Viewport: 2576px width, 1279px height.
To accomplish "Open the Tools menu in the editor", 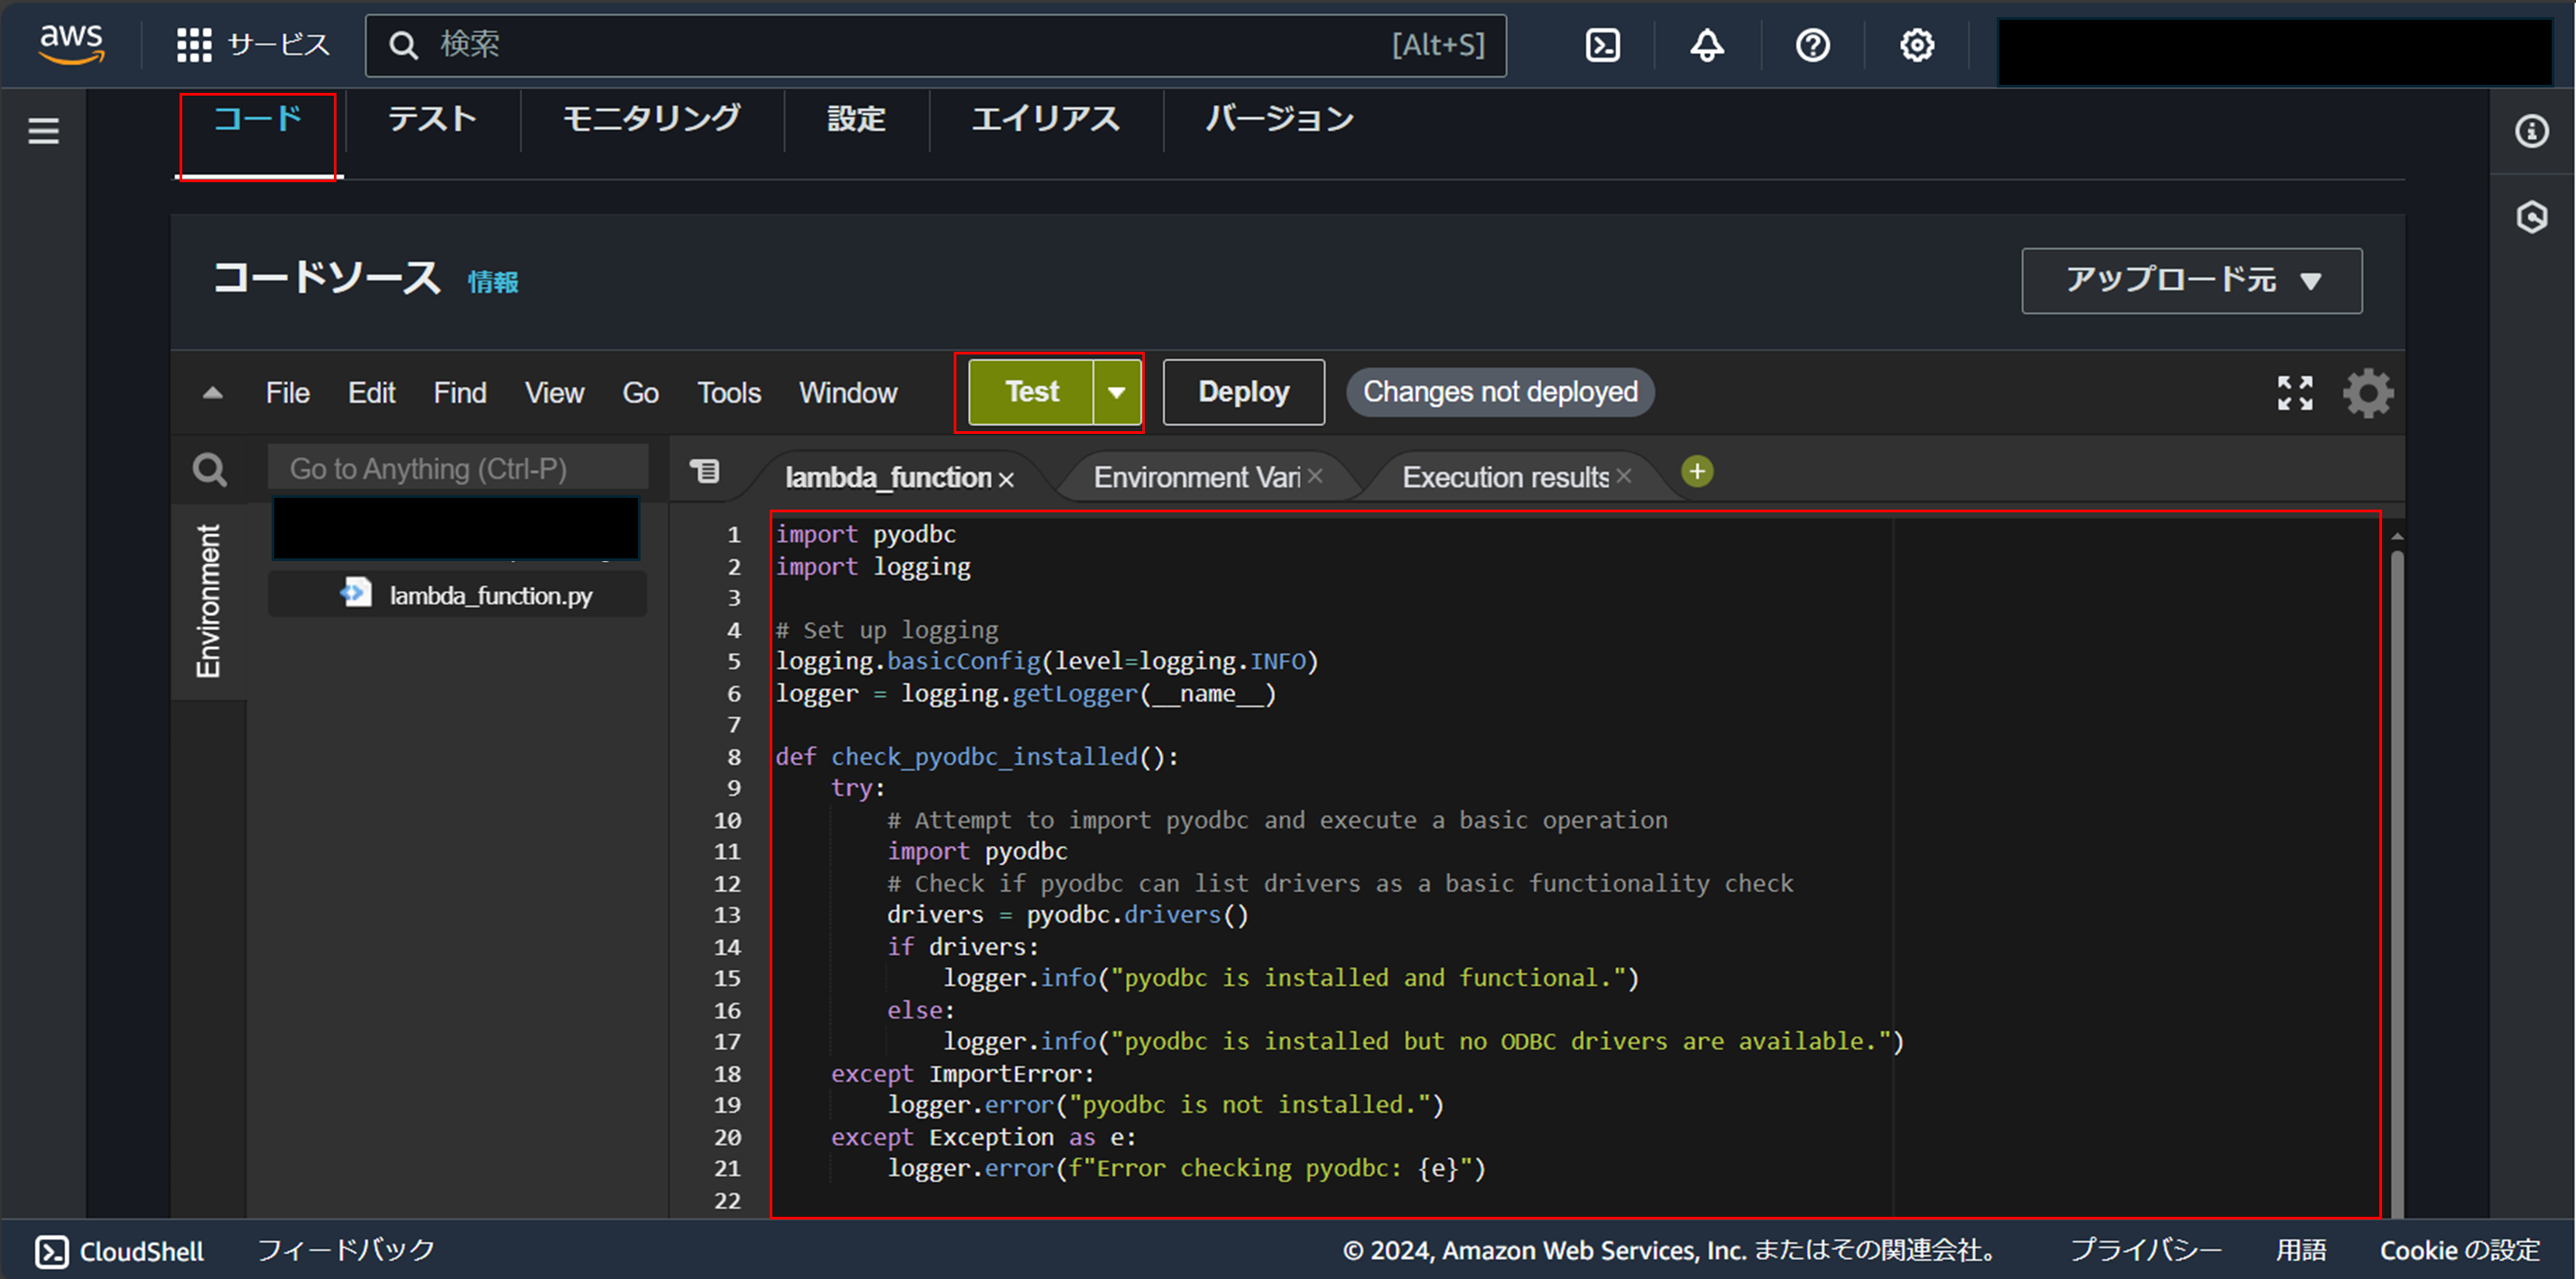I will tap(728, 392).
